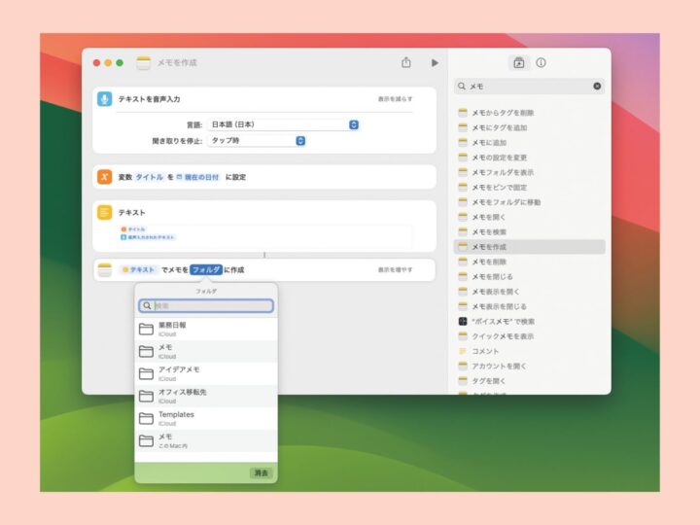Click the Notes shortcut icon in the title bar
The height and width of the screenshot is (525, 700).
pyautogui.click(x=143, y=63)
